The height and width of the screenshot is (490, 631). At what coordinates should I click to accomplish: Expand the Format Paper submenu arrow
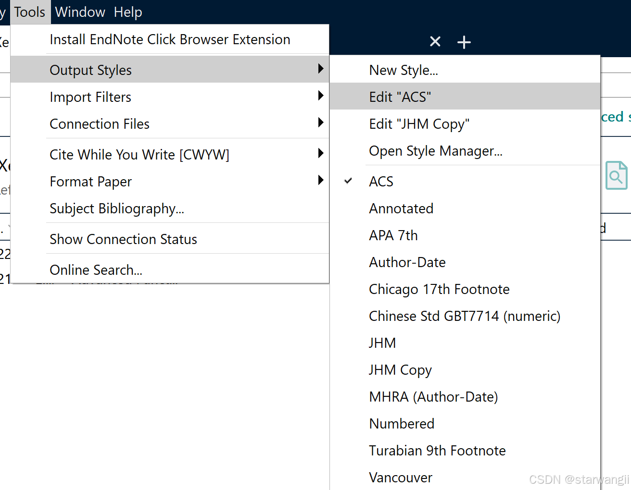[321, 181]
